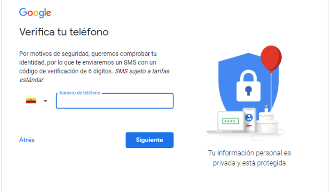The width and height of the screenshot is (331, 192).
Task: Click the Número de teléfono floating label
Action: 80,93
